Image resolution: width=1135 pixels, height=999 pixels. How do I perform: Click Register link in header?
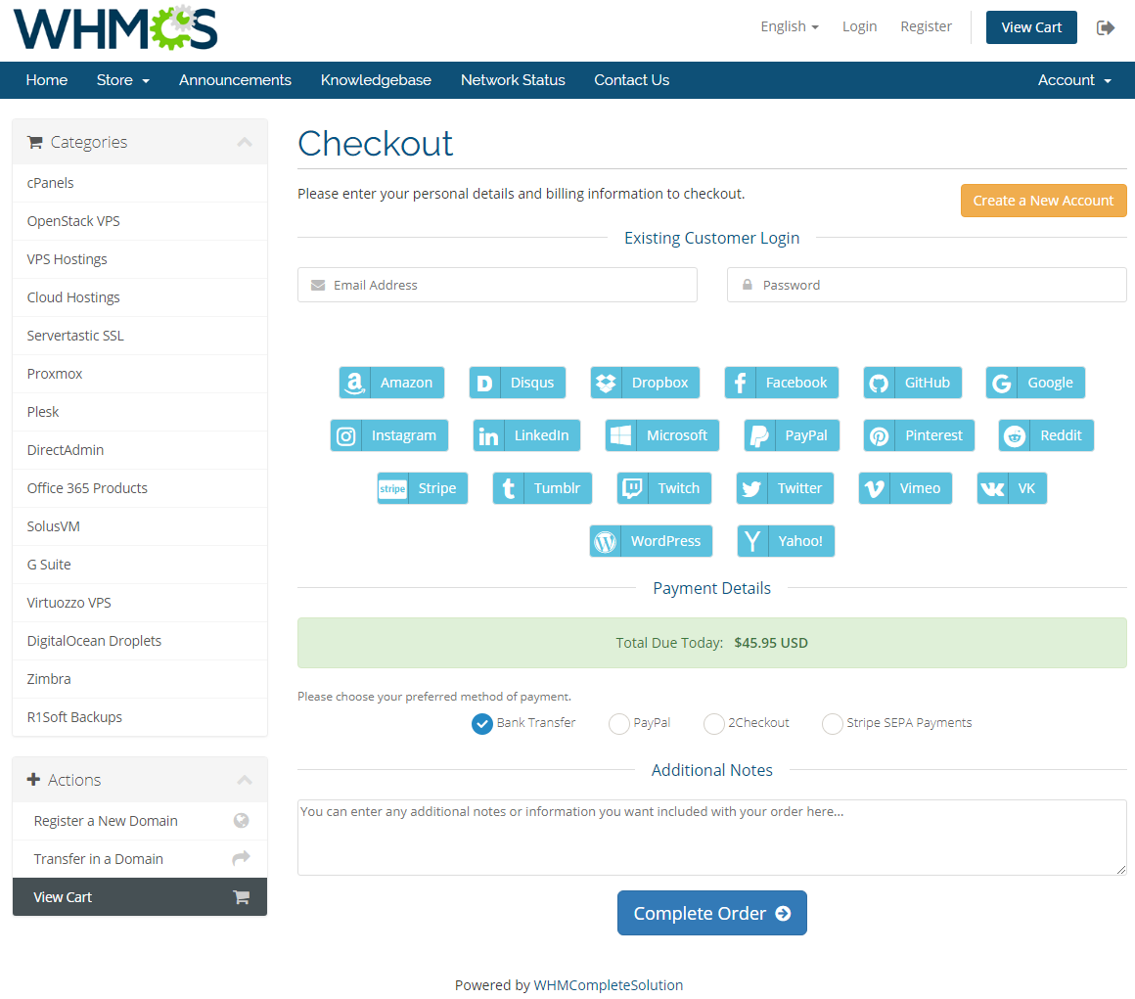coord(926,26)
